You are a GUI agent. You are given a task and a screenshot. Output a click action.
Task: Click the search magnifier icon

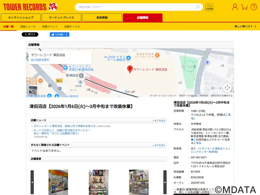click(x=198, y=7)
